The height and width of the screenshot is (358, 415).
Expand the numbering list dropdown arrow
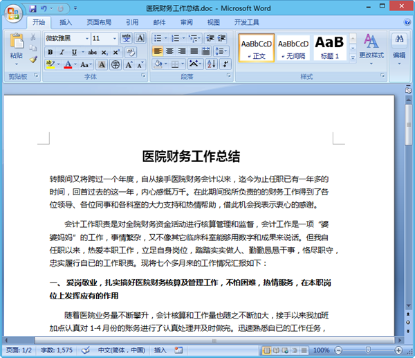click(x=184, y=38)
